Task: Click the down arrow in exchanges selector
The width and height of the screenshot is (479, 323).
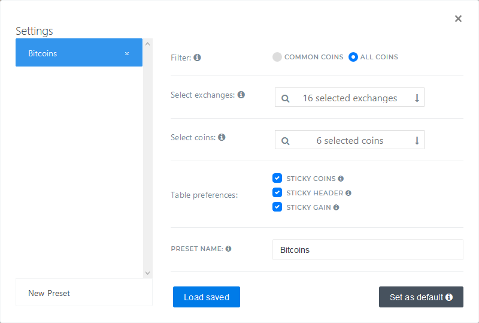Action: coord(417,98)
